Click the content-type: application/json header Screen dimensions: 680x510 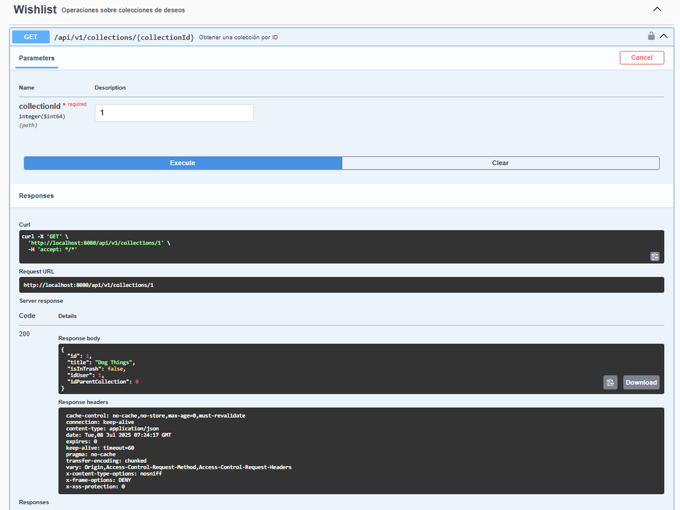[x=112, y=428]
